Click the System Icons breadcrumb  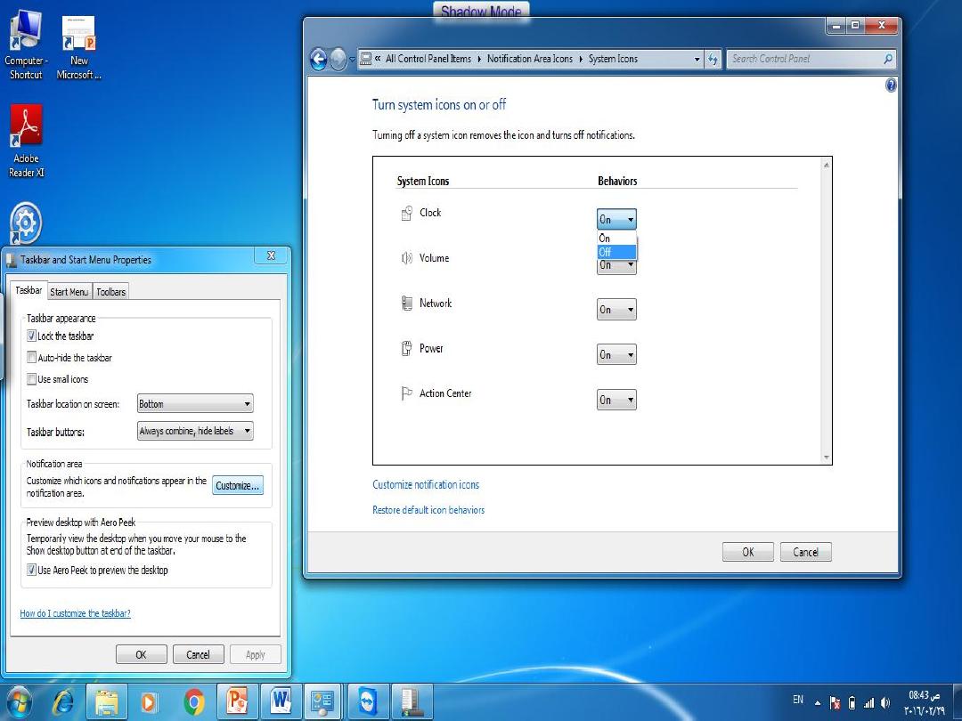pyautogui.click(x=613, y=59)
